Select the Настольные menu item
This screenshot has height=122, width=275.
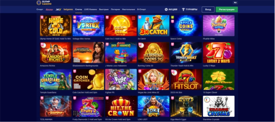(129, 9)
